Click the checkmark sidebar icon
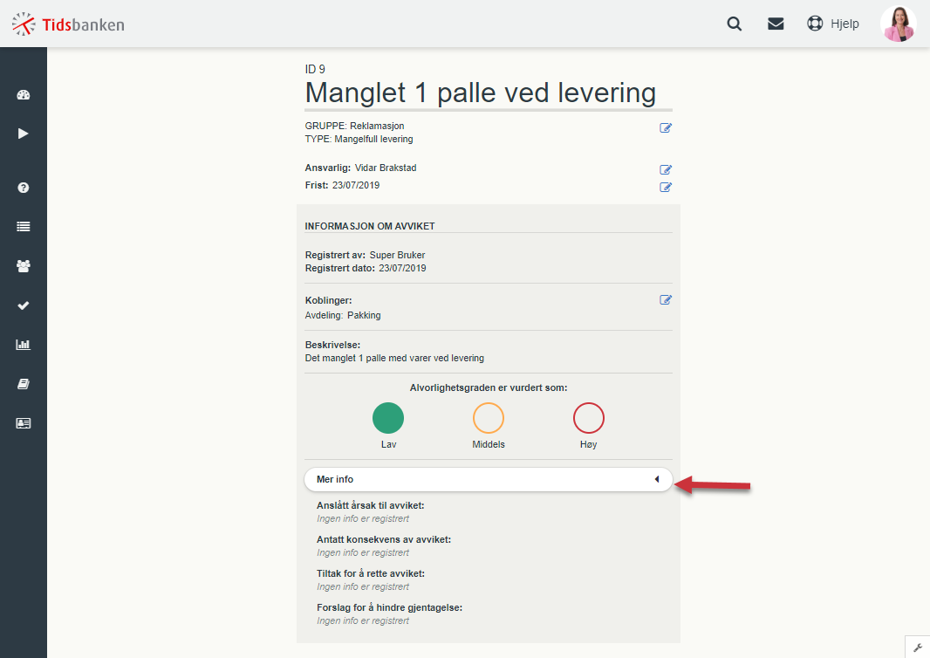Image resolution: width=930 pixels, height=658 pixels. tap(24, 305)
